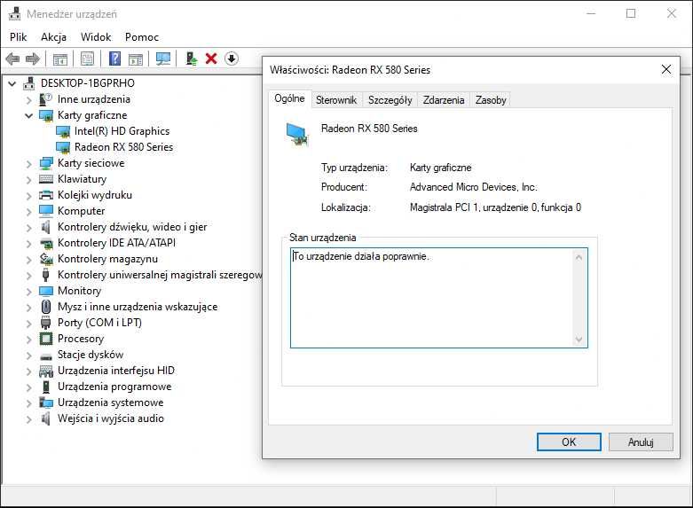The image size is (693, 508).
Task: Click the blue Help question mark icon
Action: pos(114,59)
